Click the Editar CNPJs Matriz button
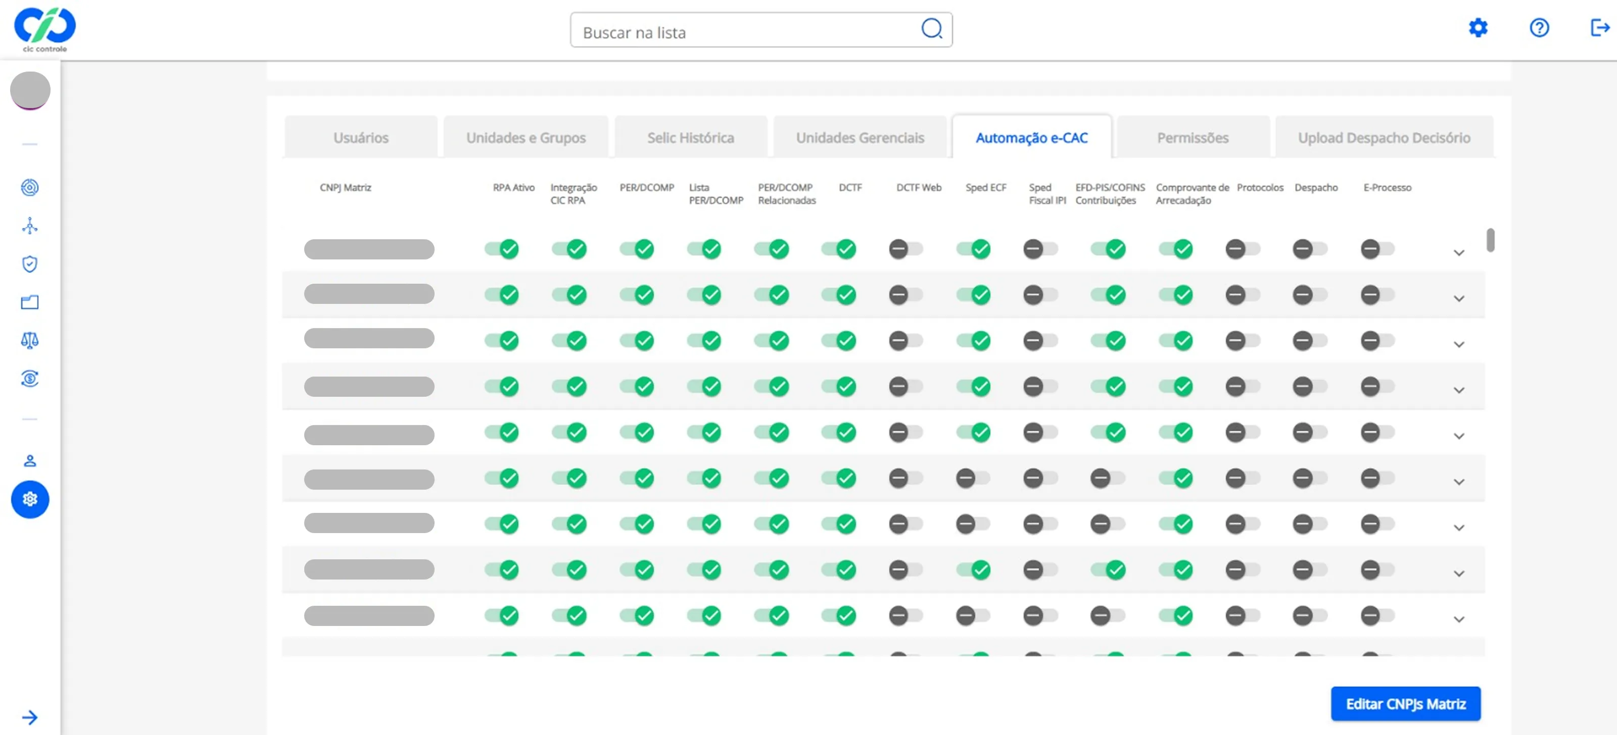This screenshot has height=735, width=1617. point(1405,704)
